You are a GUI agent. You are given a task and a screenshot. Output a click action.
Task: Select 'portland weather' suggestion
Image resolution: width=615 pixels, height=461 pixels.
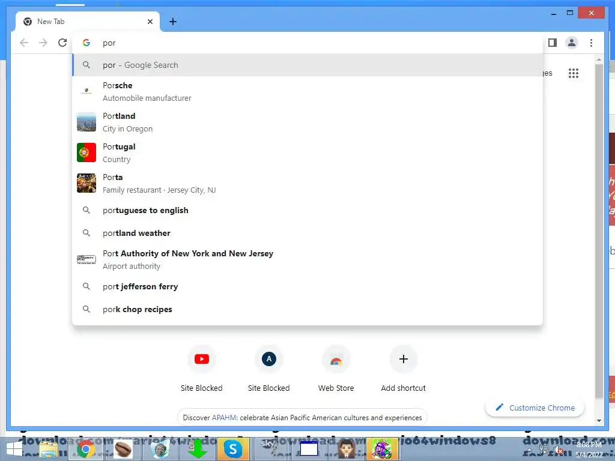pos(308,234)
